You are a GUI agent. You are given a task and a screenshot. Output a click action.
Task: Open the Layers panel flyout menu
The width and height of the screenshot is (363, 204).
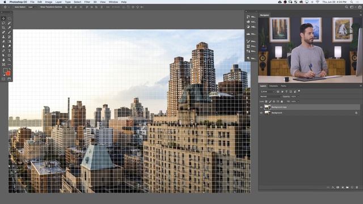coord(361,86)
